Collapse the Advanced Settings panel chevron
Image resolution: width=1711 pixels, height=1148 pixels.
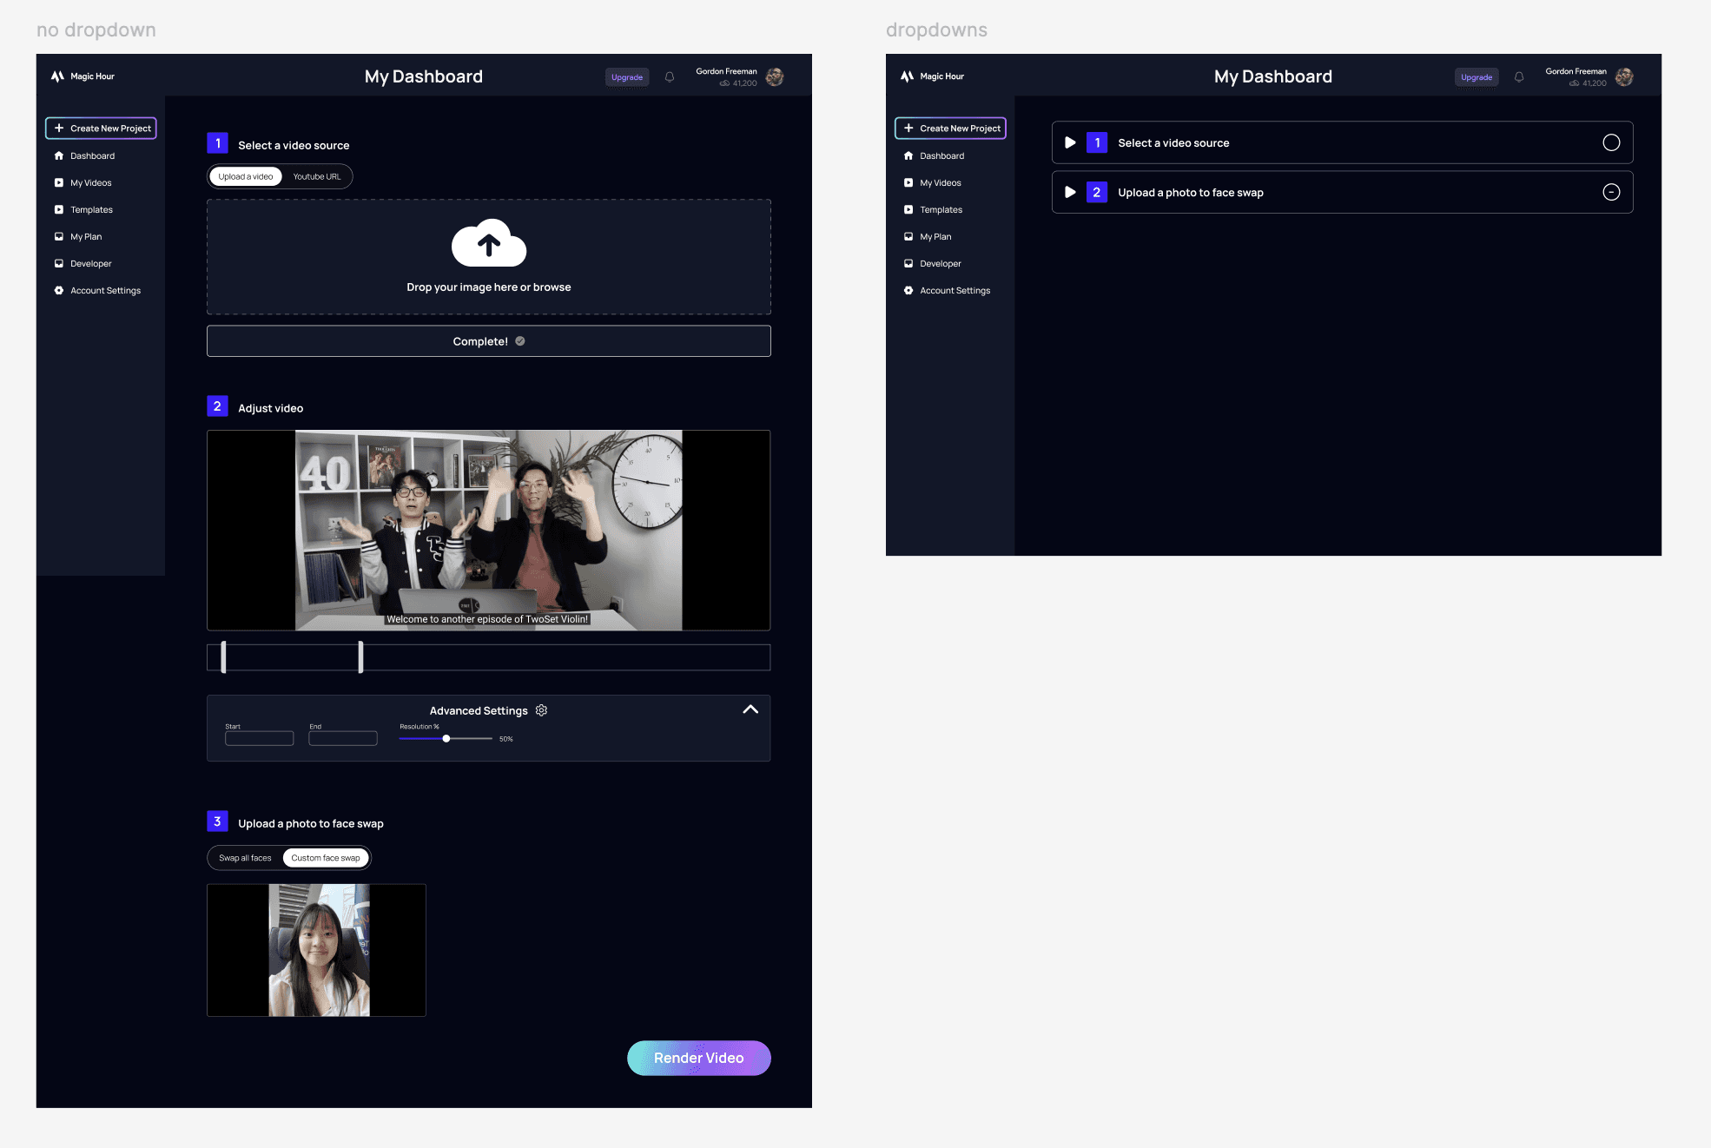point(750,709)
